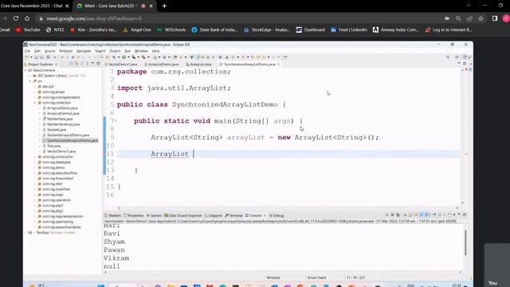Open the Run button dropdown arrow

point(127,57)
